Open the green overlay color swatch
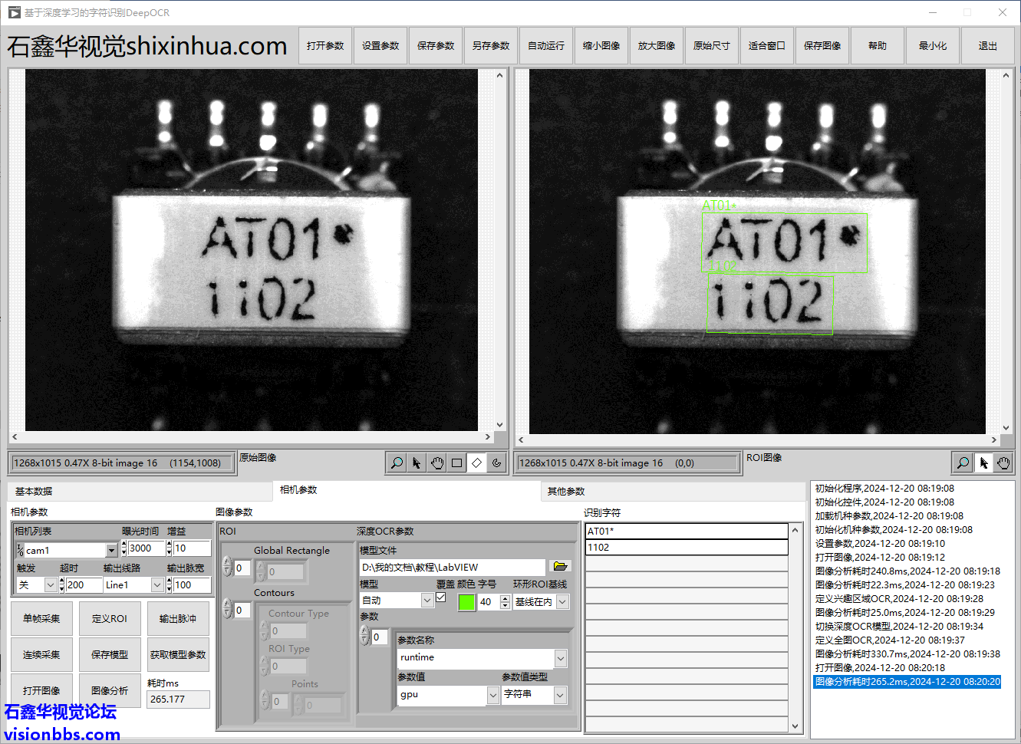The width and height of the screenshot is (1021, 744). [x=466, y=602]
